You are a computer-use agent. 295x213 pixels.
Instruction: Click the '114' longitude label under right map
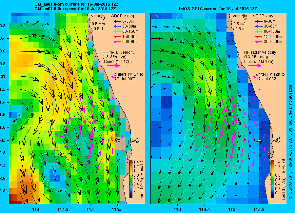[x=177, y=210]
